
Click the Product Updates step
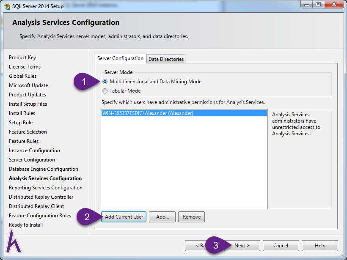28,95
